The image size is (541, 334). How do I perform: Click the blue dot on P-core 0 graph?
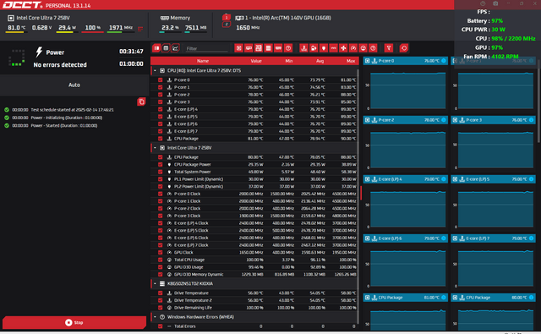[x=444, y=61]
